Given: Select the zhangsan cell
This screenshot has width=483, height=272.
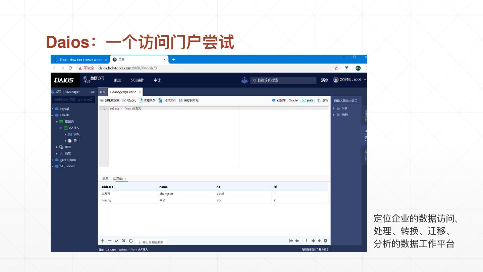Looking at the screenshot, I should click(185, 194).
